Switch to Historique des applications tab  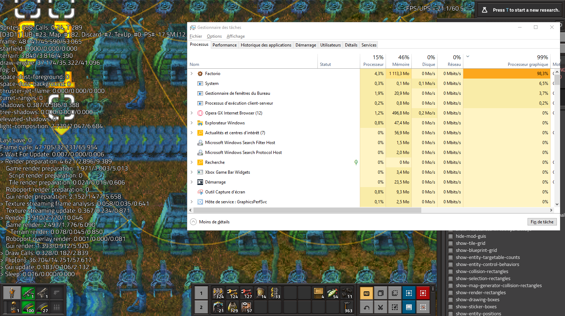tap(266, 45)
